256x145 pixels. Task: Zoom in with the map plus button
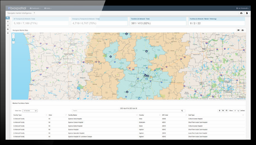click(x=13, y=34)
